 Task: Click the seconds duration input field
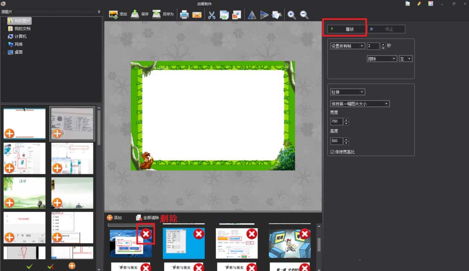[373, 46]
